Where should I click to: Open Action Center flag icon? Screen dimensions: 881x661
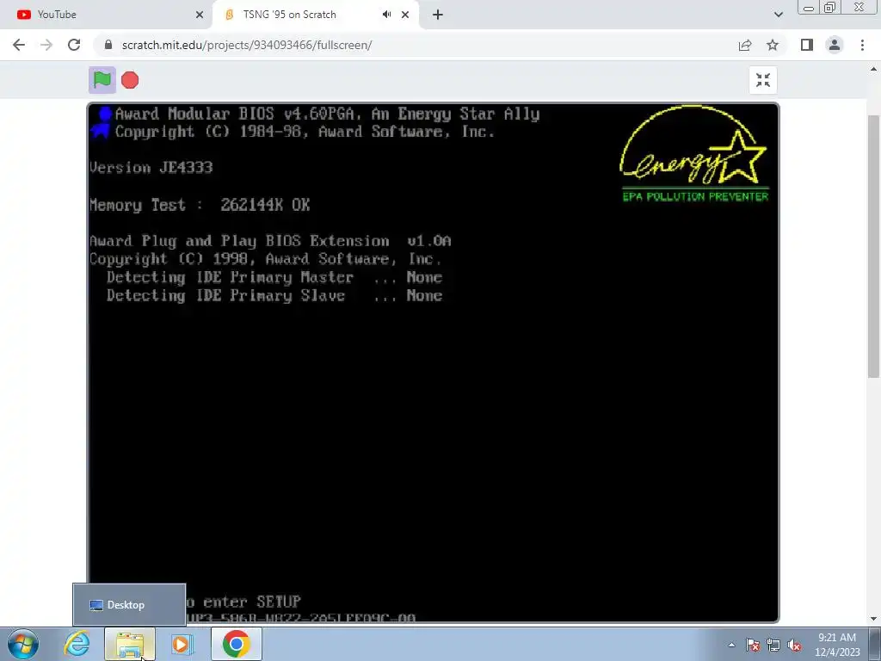click(x=753, y=646)
